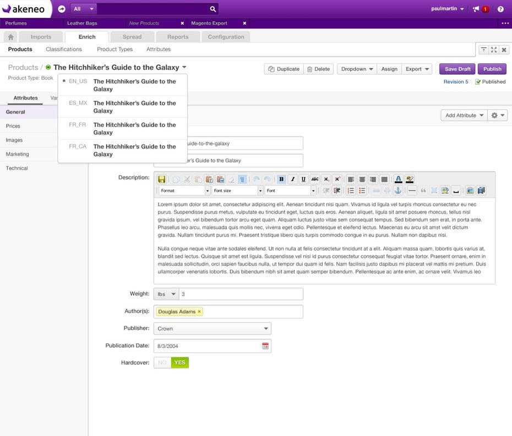Viewport: 512px width, 436px height.
Task: Switch to the Spread tab
Action: click(132, 37)
